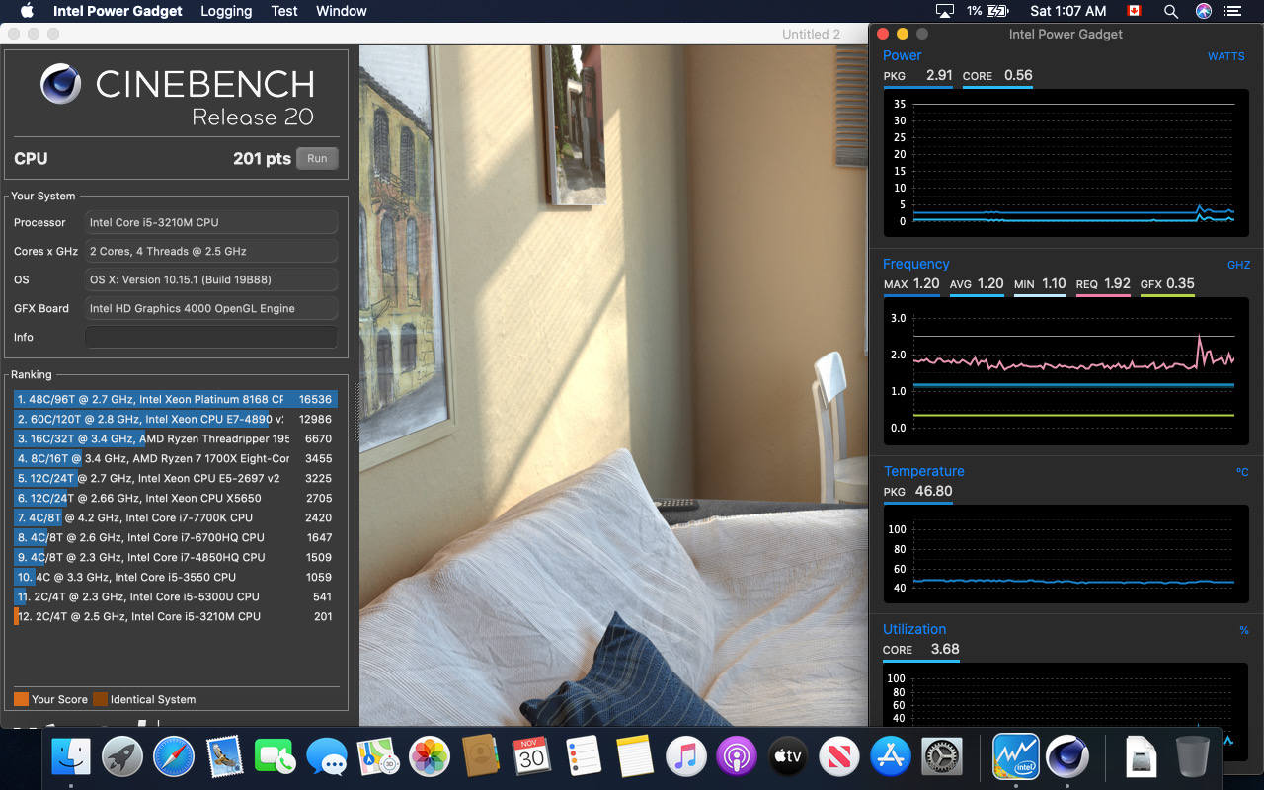This screenshot has height=790, width=1264.
Task: Open Apple TV from the Dock
Action: click(x=788, y=757)
